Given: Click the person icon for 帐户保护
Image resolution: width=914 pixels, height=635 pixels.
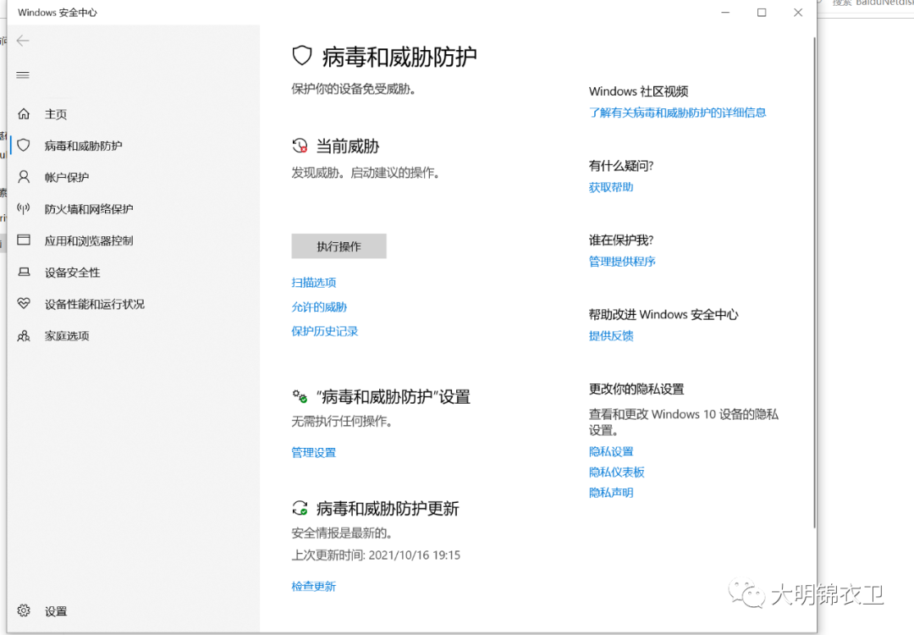Looking at the screenshot, I should pos(24,177).
